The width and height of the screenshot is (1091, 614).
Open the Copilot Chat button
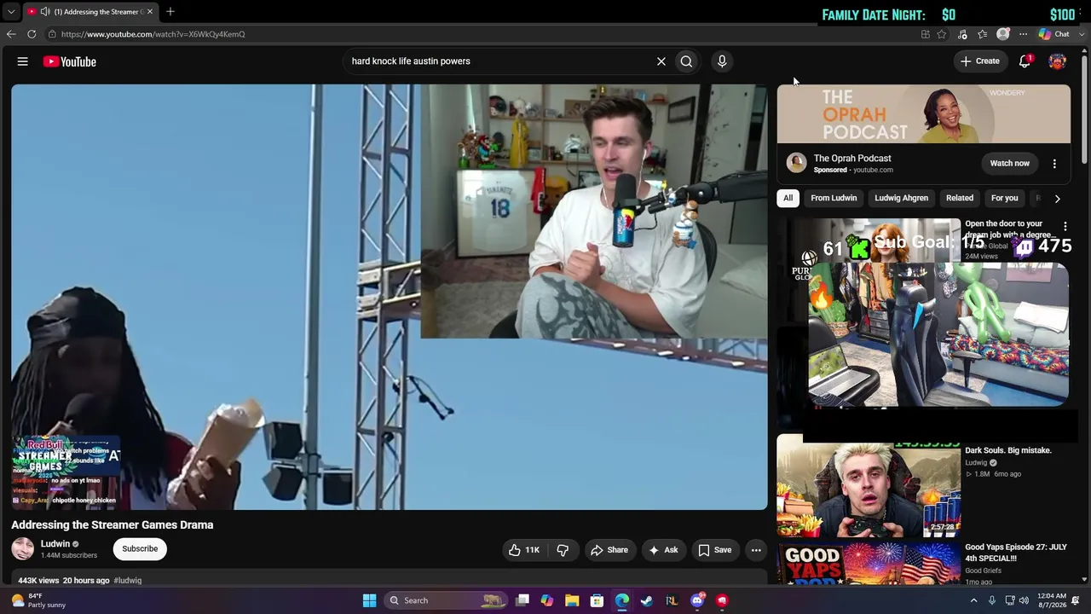[1054, 34]
